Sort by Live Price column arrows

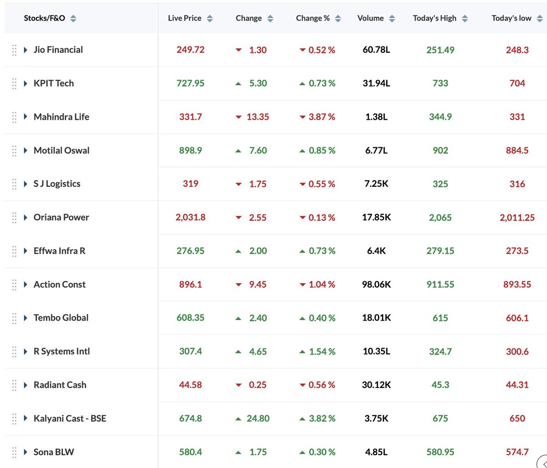tap(210, 19)
